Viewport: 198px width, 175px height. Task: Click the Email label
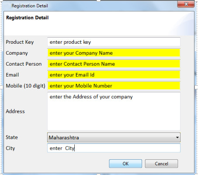(x=12, y=75)
